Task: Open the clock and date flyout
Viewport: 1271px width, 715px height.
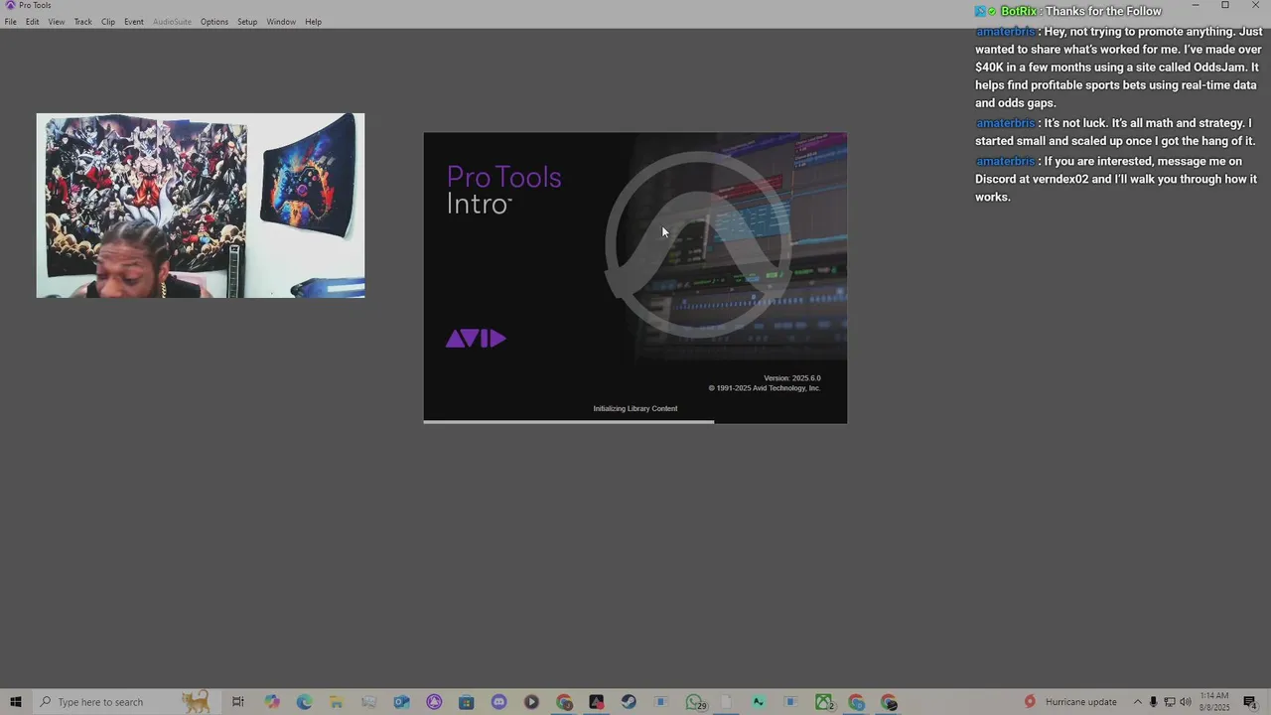Action: (1213, 702)
